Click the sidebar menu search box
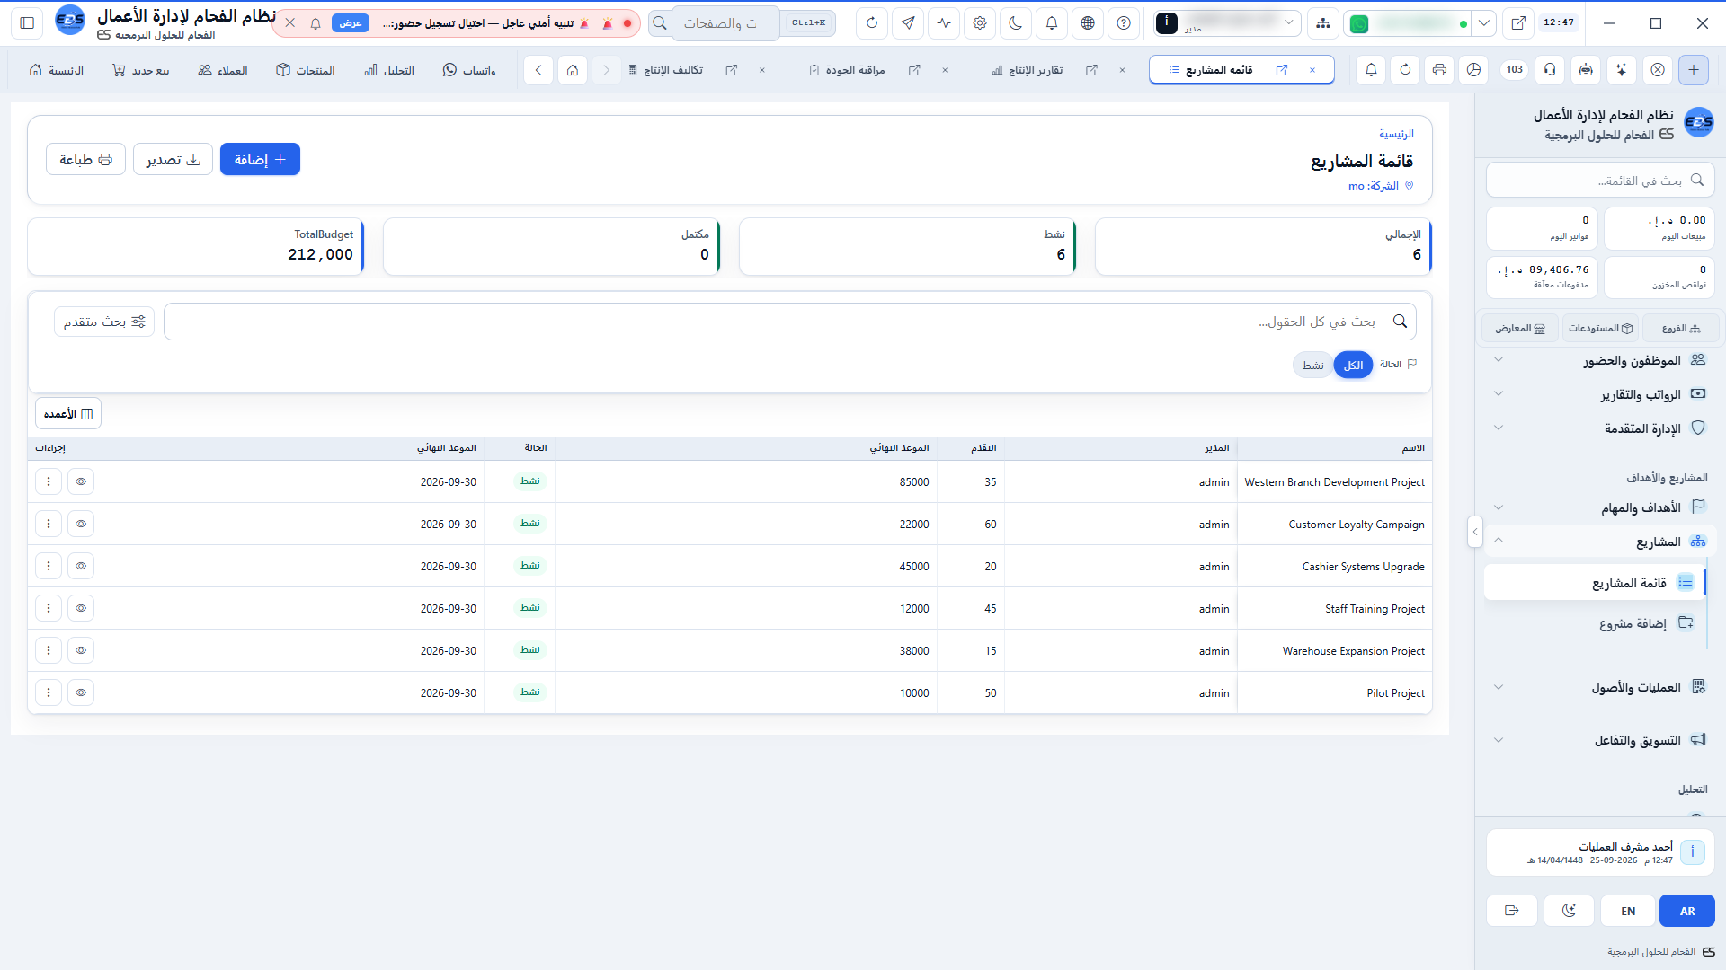 click(1600, 181)
